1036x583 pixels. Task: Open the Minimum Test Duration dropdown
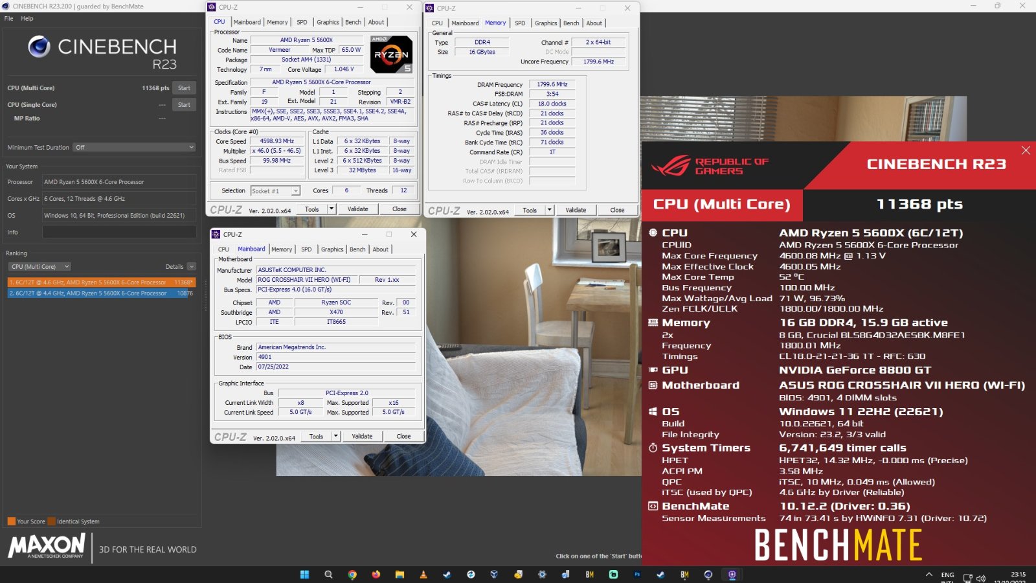click(x=134, y=147)
